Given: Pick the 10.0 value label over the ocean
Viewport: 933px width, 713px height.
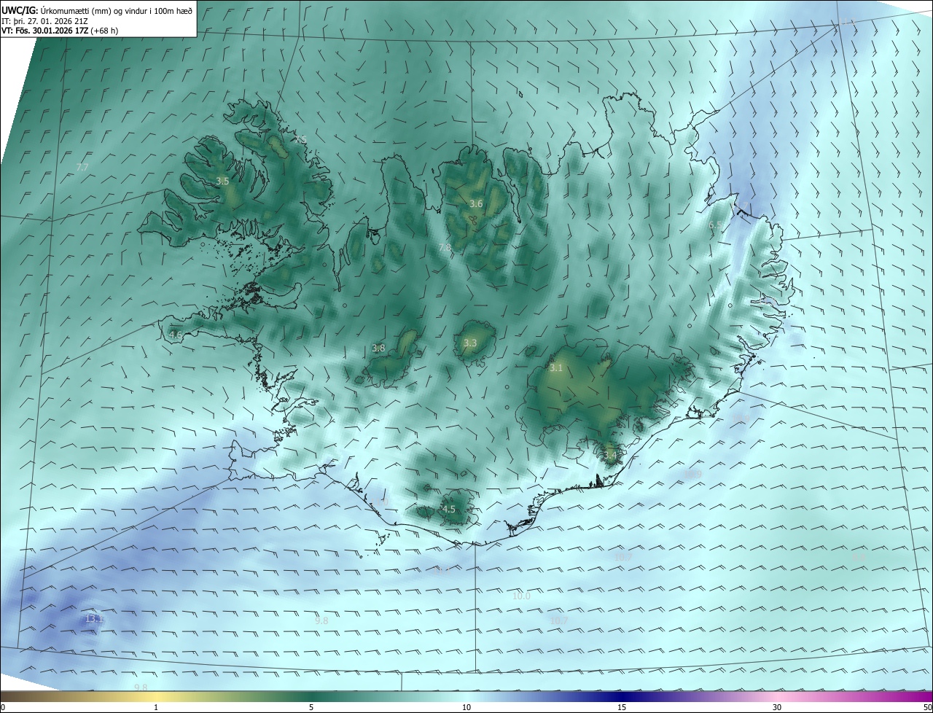Looking at the screenshot, I should click(x=521, y=596).
